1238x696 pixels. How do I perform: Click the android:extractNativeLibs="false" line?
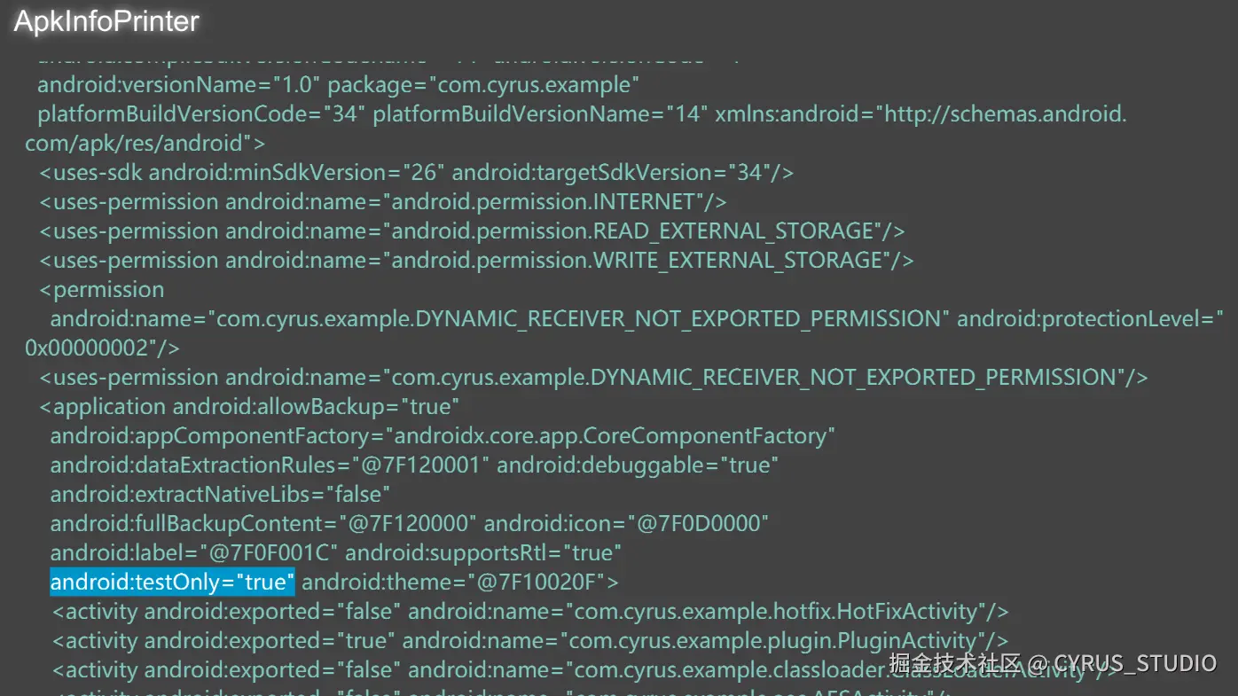click(220, 495)
